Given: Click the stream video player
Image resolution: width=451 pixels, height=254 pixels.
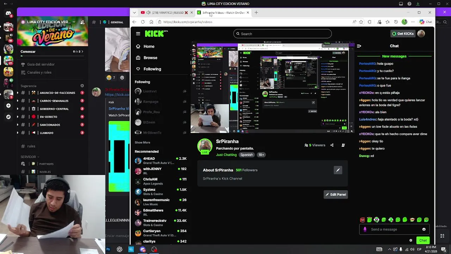Looking at the screenshot, I should click(x=272, y=87).
